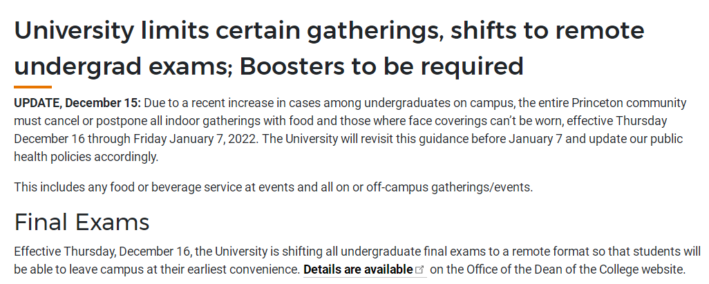Click the main headline about limiting gatherings
This screenshot has width=709, height=284.
[x=330, y=48]
